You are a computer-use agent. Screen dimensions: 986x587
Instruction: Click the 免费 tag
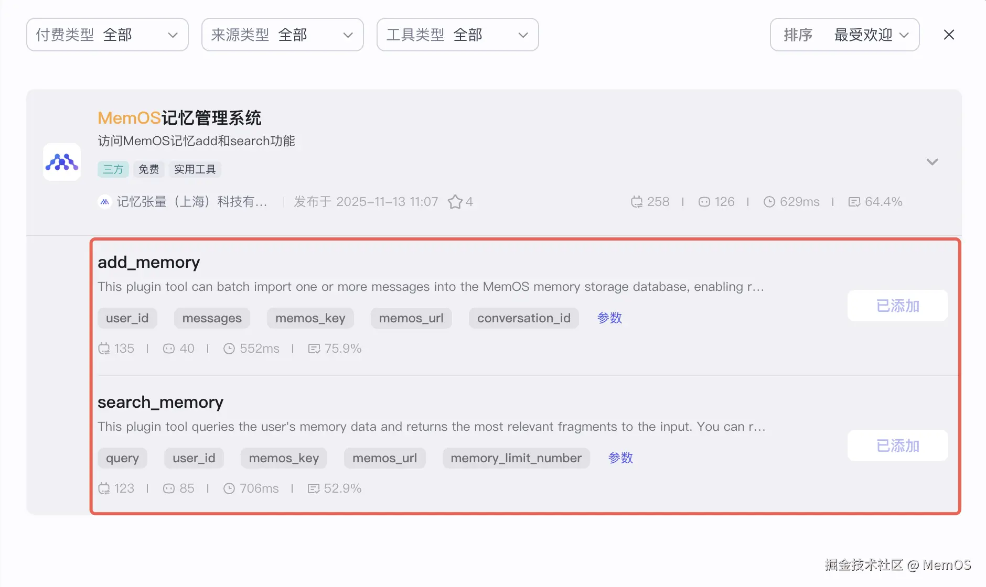[149, 169]
